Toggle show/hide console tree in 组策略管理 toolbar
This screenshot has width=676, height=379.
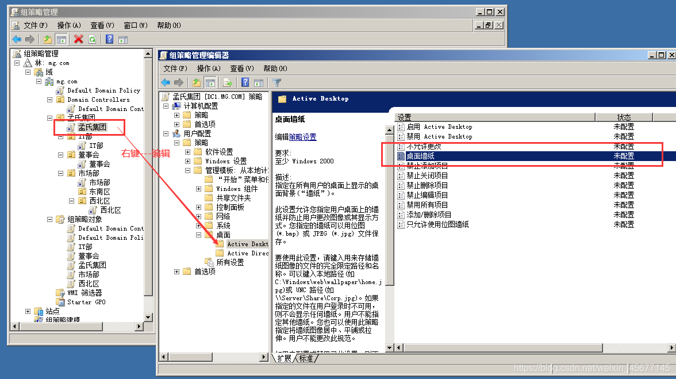(x=61, y=40)
